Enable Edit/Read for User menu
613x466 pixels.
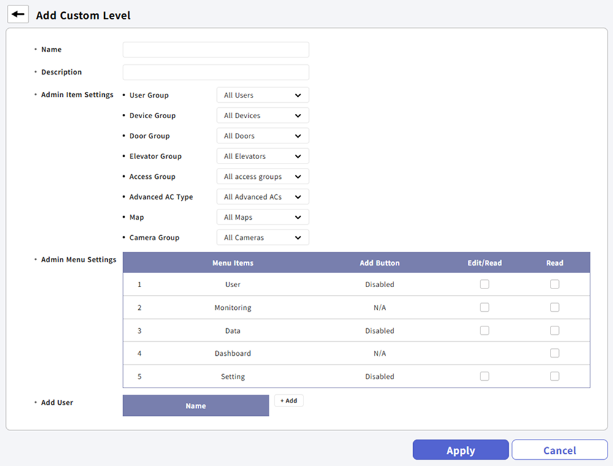484,284
